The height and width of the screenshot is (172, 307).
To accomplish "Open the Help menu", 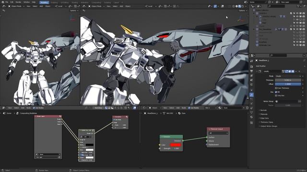I will (34, 2).
